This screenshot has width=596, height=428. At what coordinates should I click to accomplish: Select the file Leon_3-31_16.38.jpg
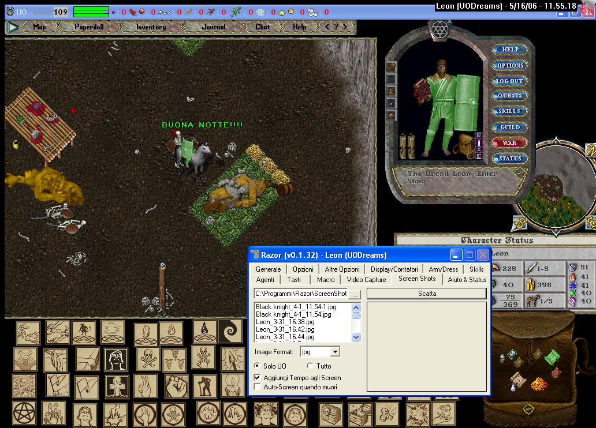coord(285,322)
